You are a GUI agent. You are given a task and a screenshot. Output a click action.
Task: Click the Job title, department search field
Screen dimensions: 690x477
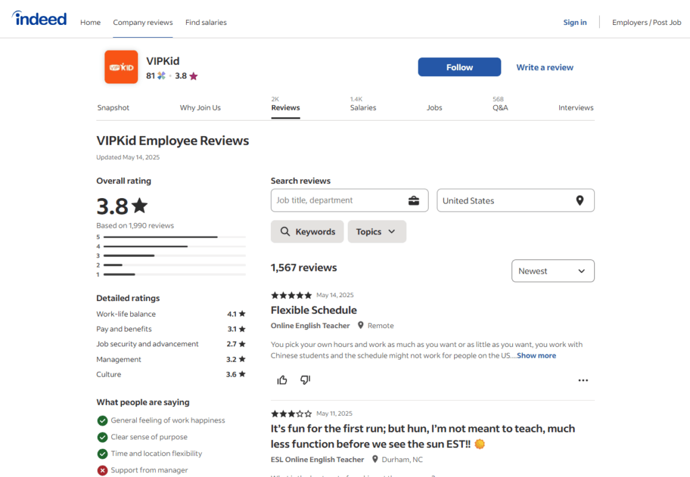[337, 201]
